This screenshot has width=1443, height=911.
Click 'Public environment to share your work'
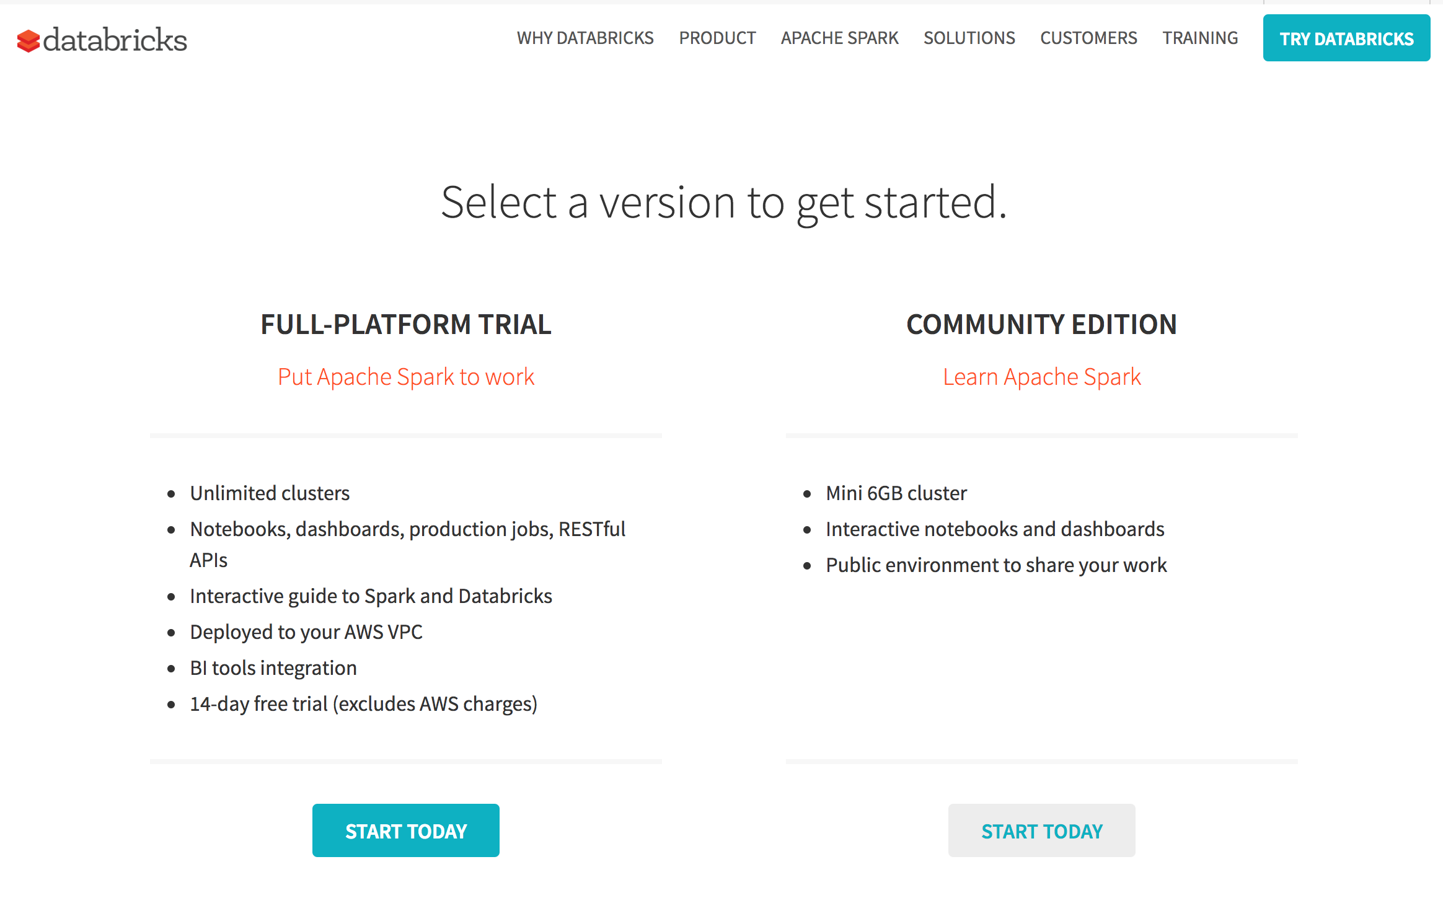(996, 565)
